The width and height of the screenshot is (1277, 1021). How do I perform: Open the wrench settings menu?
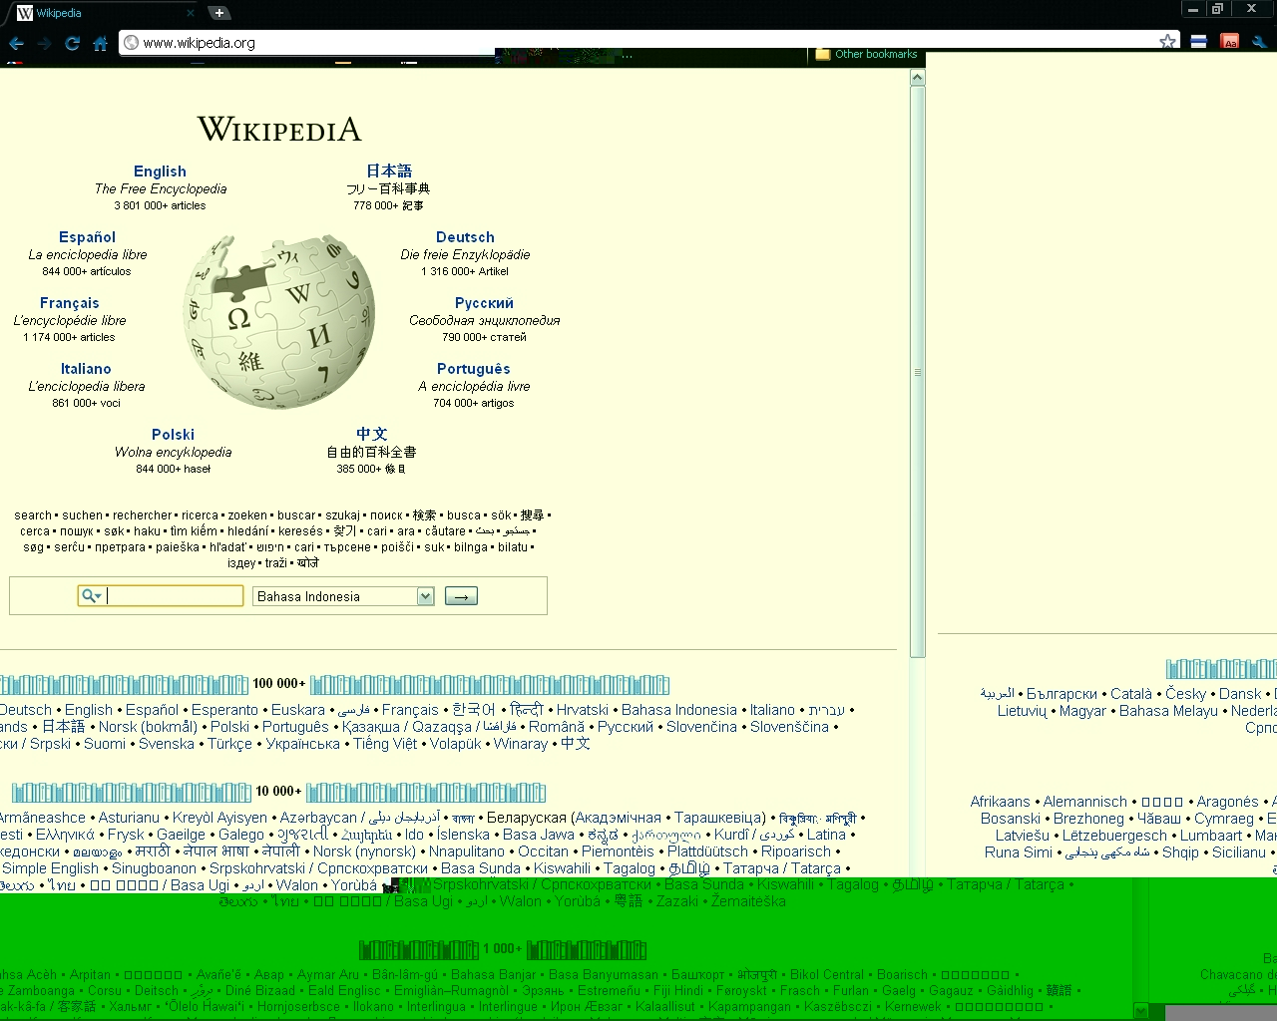pos(1259,42)
